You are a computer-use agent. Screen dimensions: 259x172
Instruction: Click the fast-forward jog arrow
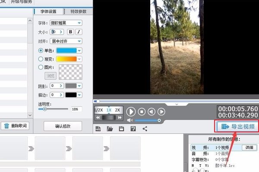coord(120,118)
